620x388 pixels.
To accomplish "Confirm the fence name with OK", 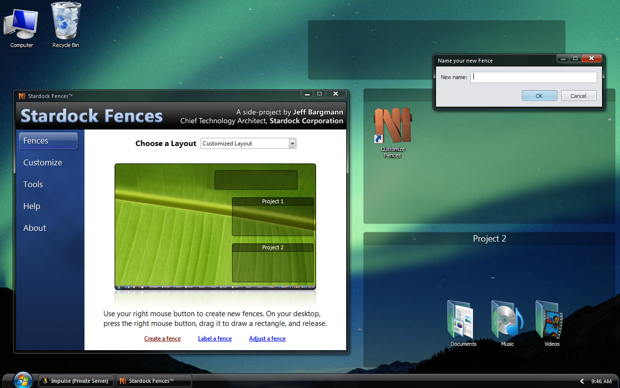I will [539, 96].
